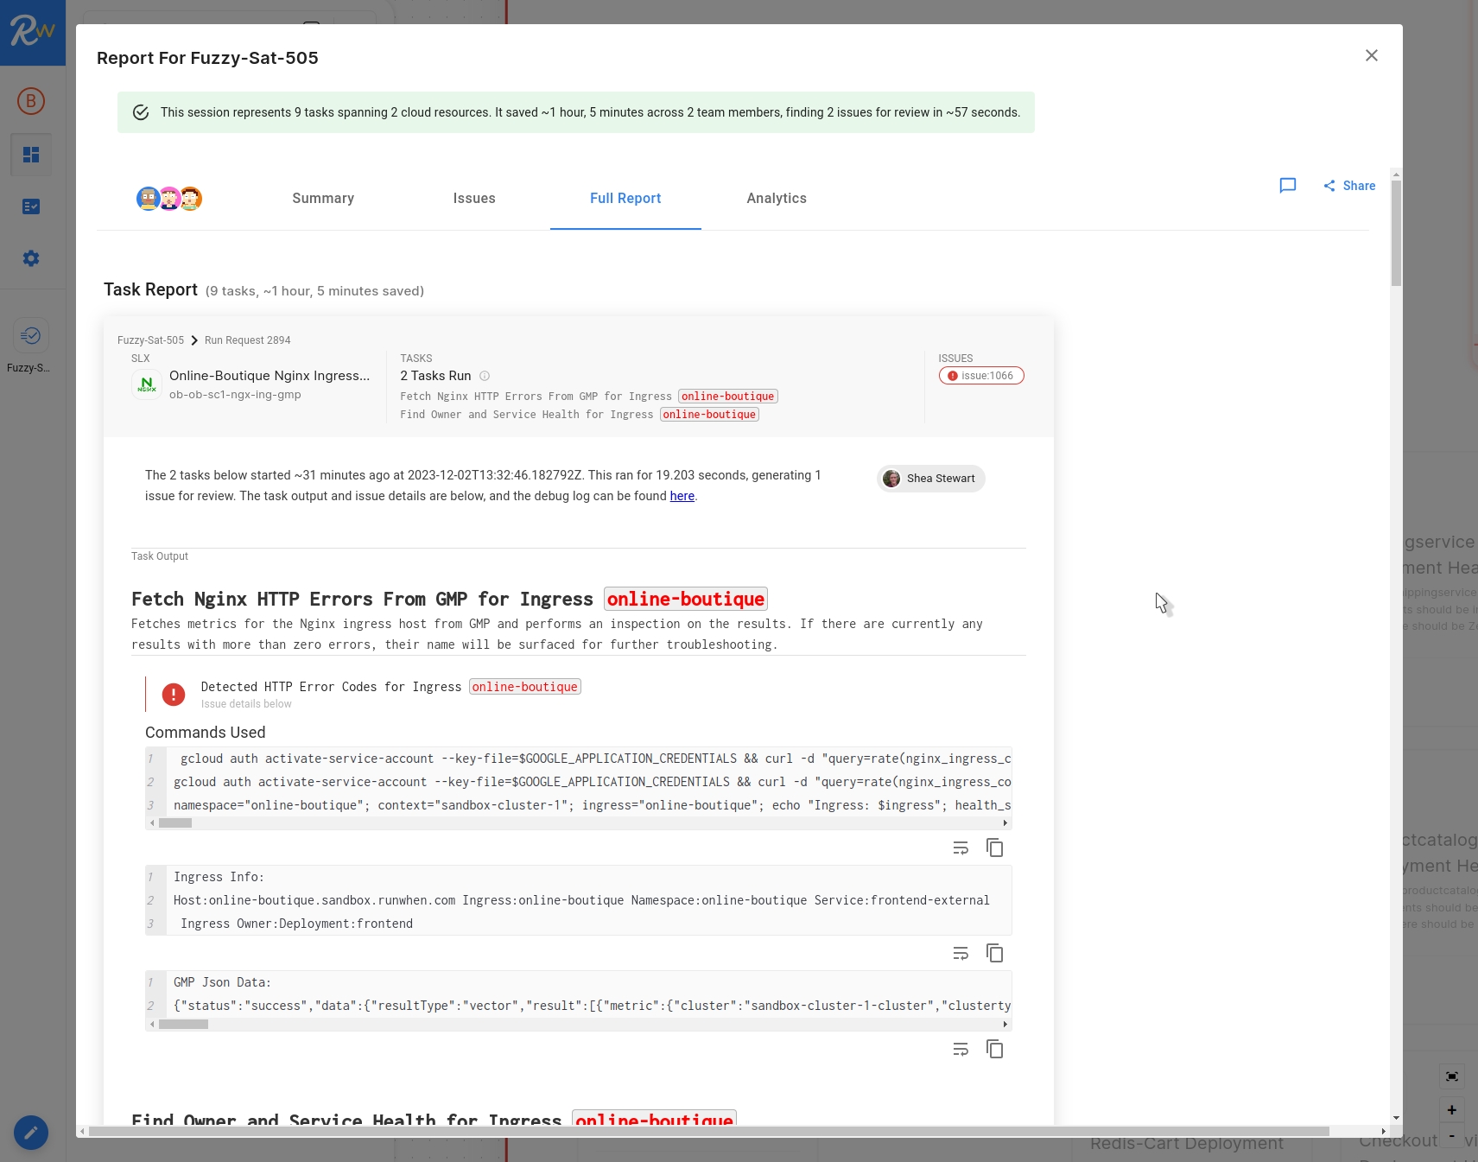Switch to the Summary tab

323,199
